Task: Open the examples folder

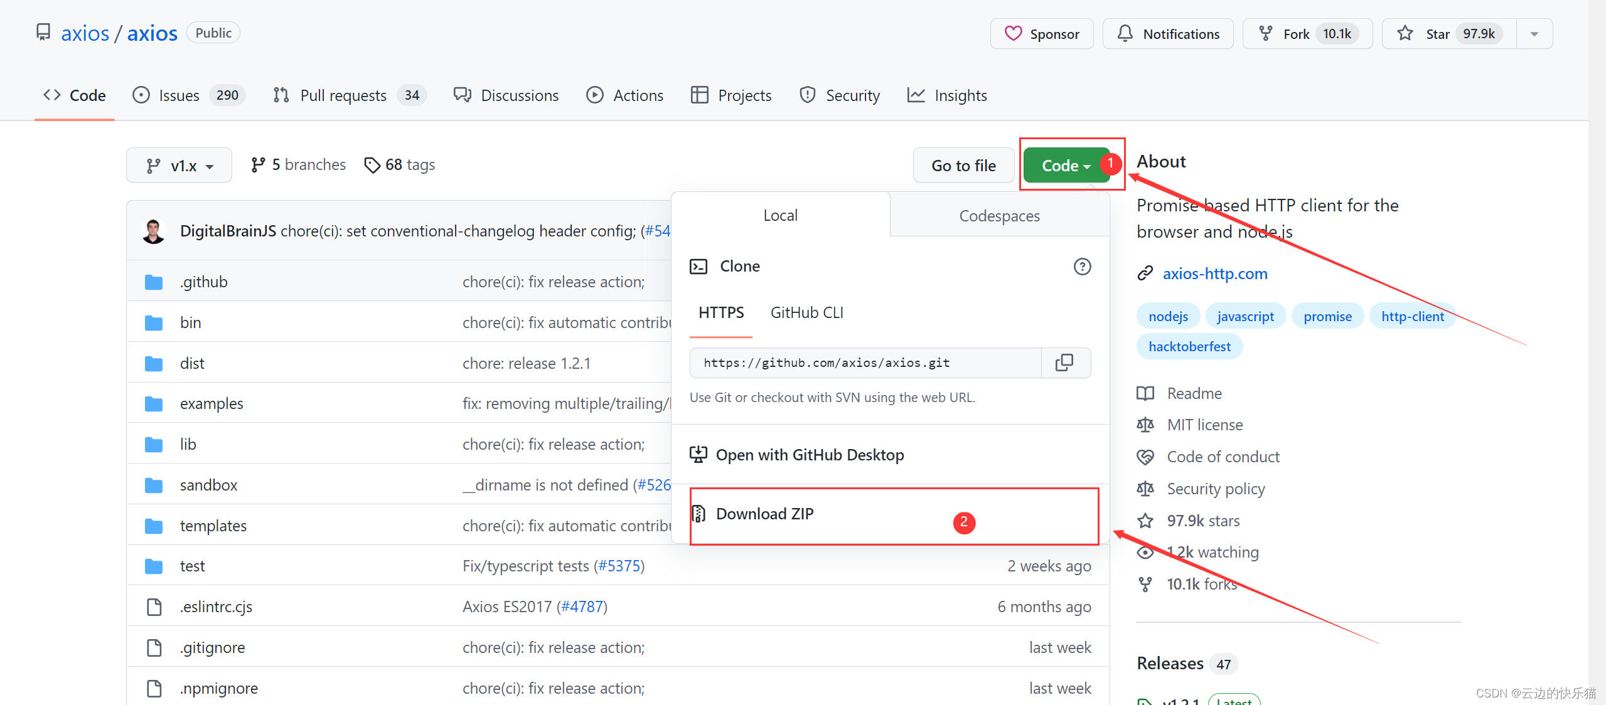Action: (x=211, y=403)
